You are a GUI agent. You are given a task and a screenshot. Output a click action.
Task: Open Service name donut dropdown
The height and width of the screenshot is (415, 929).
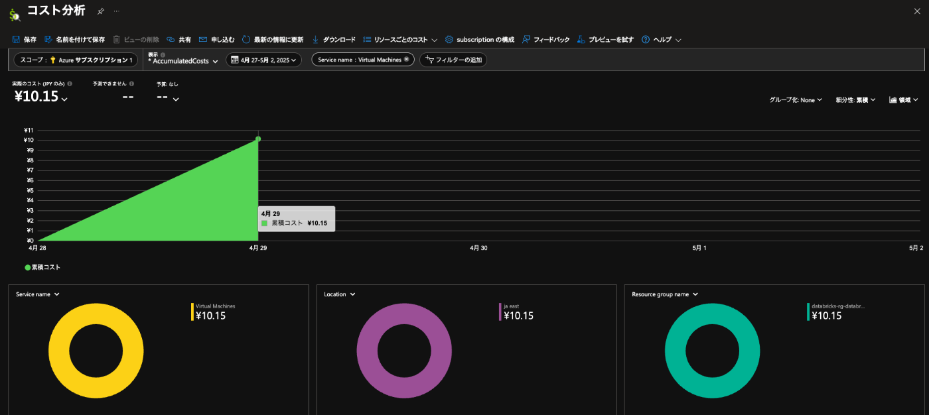(38, 294)
